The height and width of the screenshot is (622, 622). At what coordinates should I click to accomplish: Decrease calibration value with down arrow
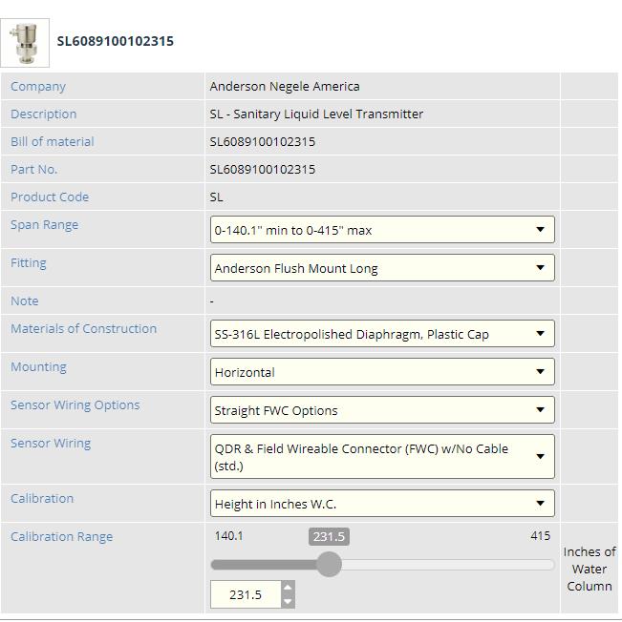pyautogui.click(x=289, y=601)
